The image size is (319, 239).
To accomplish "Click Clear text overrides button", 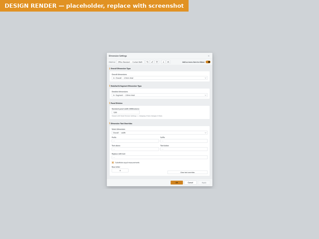I will [188, 172].
